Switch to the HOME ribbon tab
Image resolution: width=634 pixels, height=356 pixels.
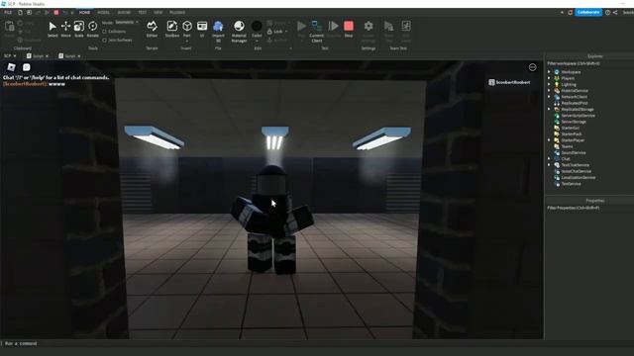click(84, 13)
